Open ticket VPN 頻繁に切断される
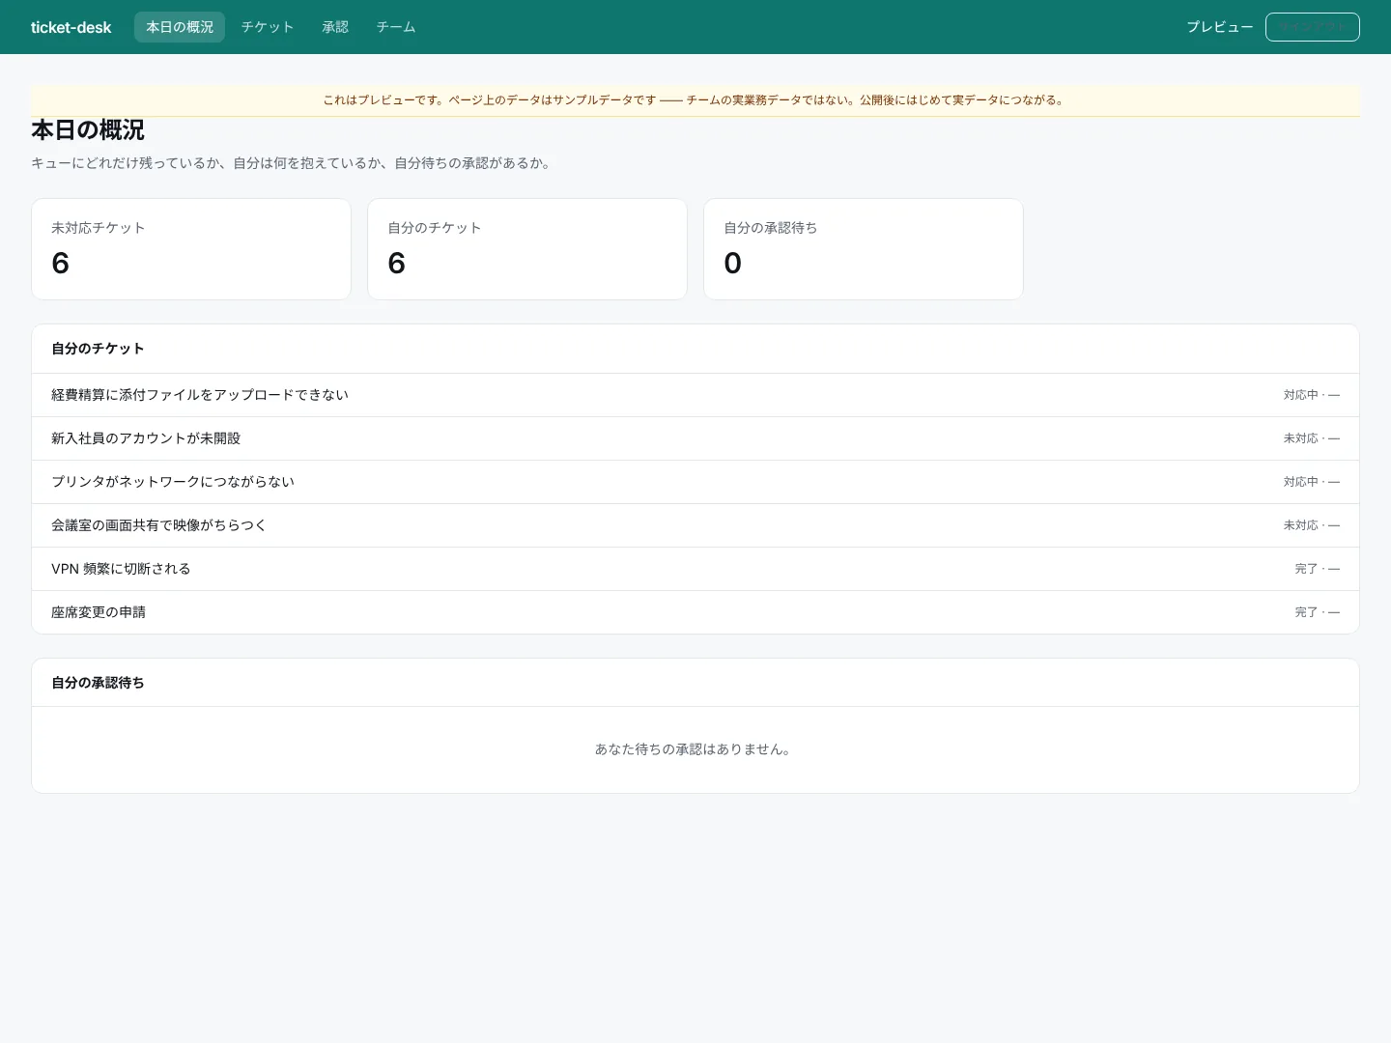The width and height of the screenshot is (1391, 1043). pos(695,569)
